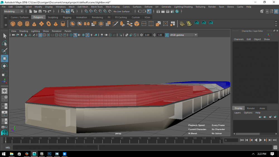The height and width of the screenshot is (157, 279).
Task: Toggle smooth shade all in the viewport toolbar
Action: tap(75, 35)
